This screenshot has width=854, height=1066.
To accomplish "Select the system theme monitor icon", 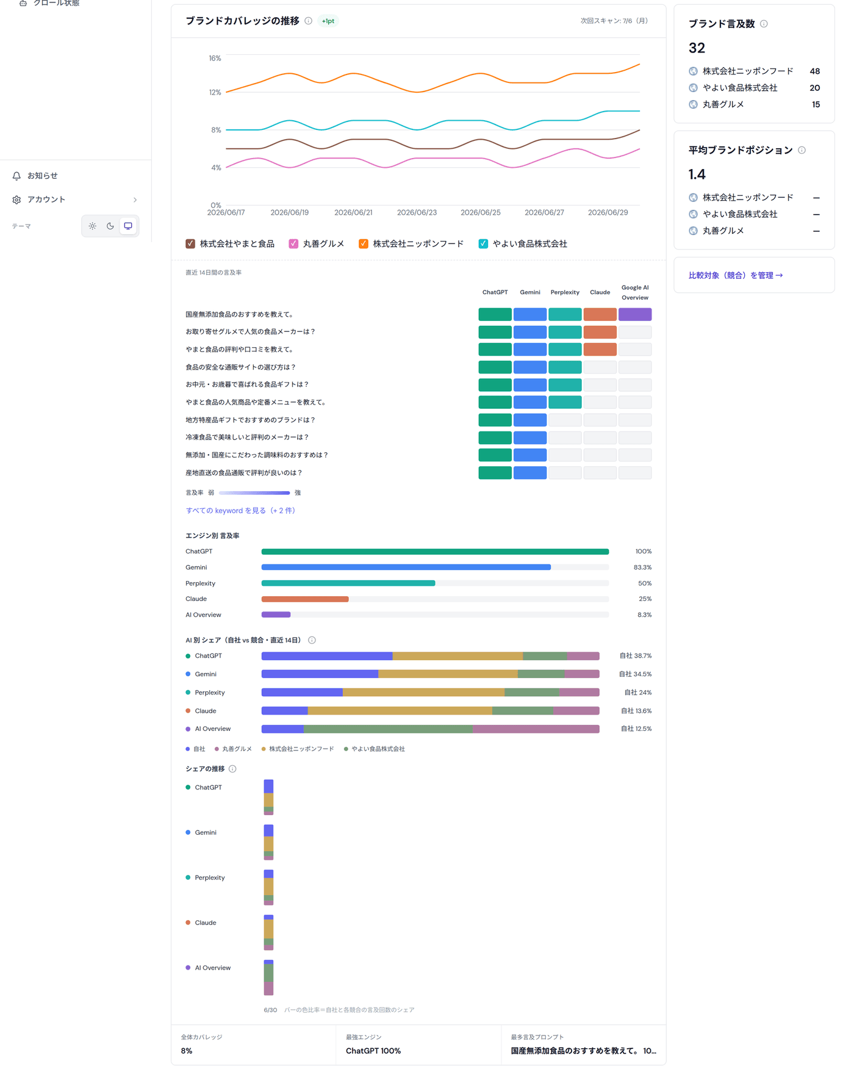I will pos(128,226).
